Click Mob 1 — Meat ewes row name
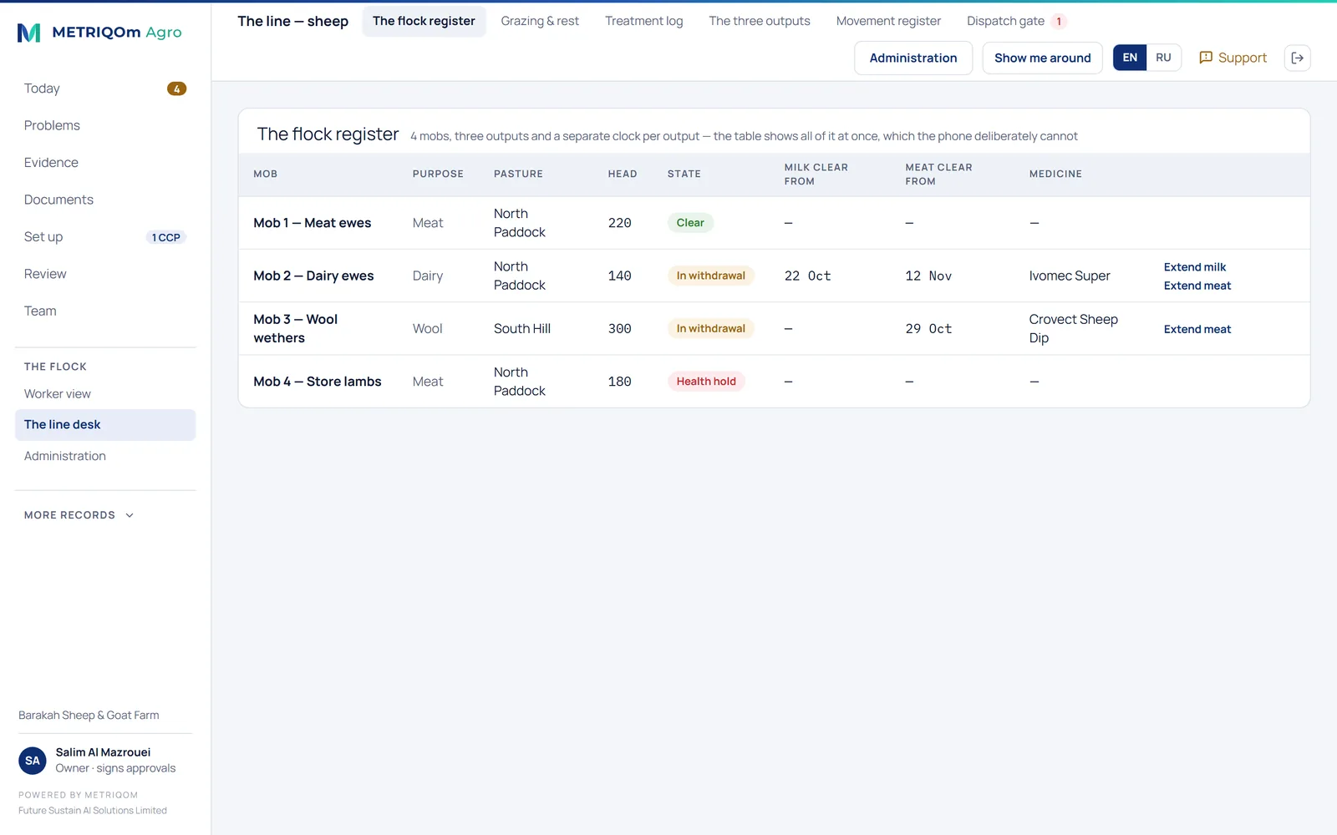The image size is (1337, 835). coord(313,223)
